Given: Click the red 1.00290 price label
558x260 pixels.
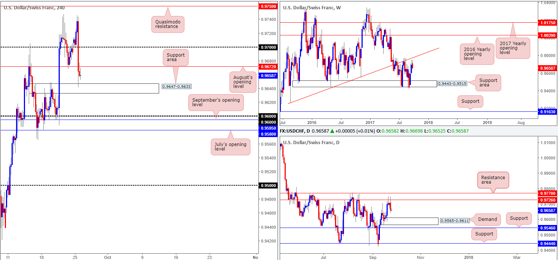Looking at the screenshot, I should coord(547,35).
